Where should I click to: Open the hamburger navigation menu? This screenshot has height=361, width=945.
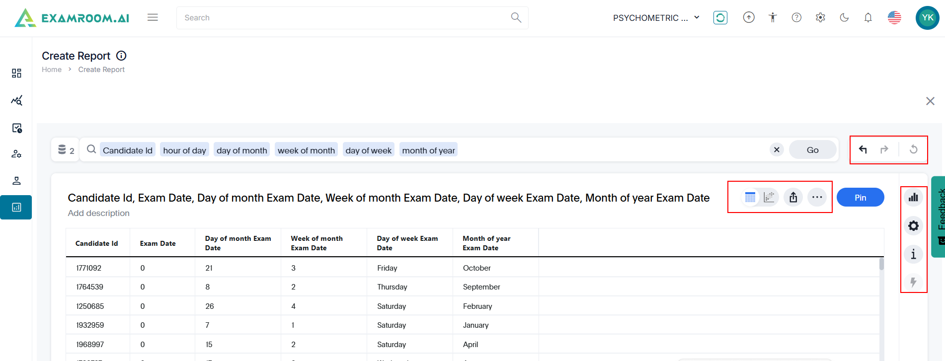coord(153,17)
